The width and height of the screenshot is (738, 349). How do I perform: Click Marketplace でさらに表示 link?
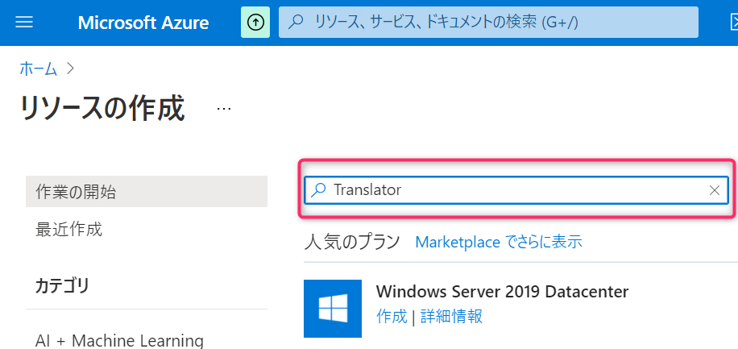[x=499, y=242]
